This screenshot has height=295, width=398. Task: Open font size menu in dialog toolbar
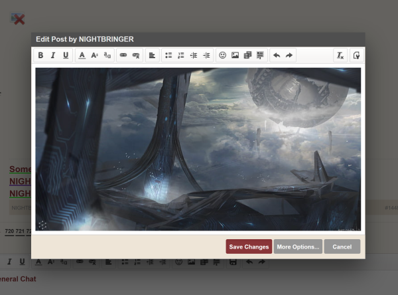[x=94, y=55]
